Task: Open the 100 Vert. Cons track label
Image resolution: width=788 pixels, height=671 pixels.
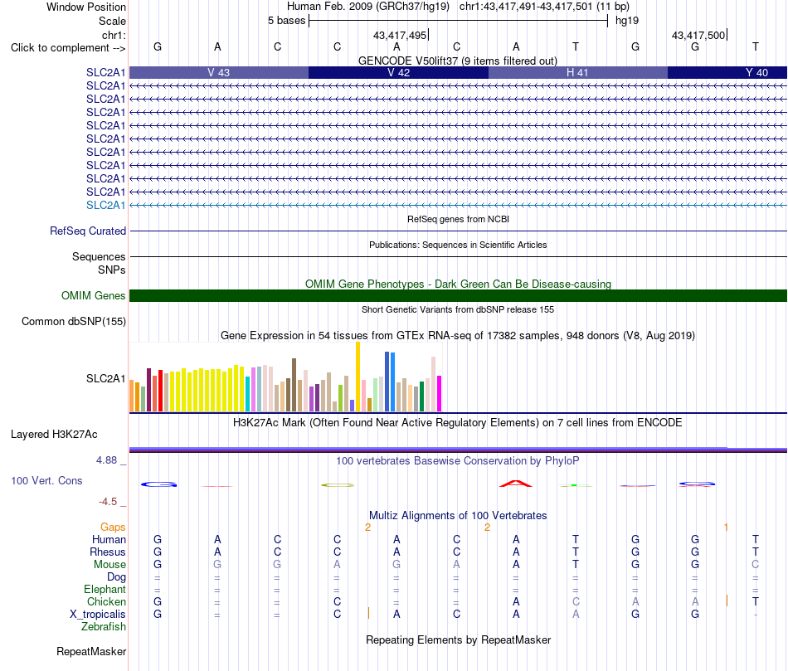Action: (46, 480)
